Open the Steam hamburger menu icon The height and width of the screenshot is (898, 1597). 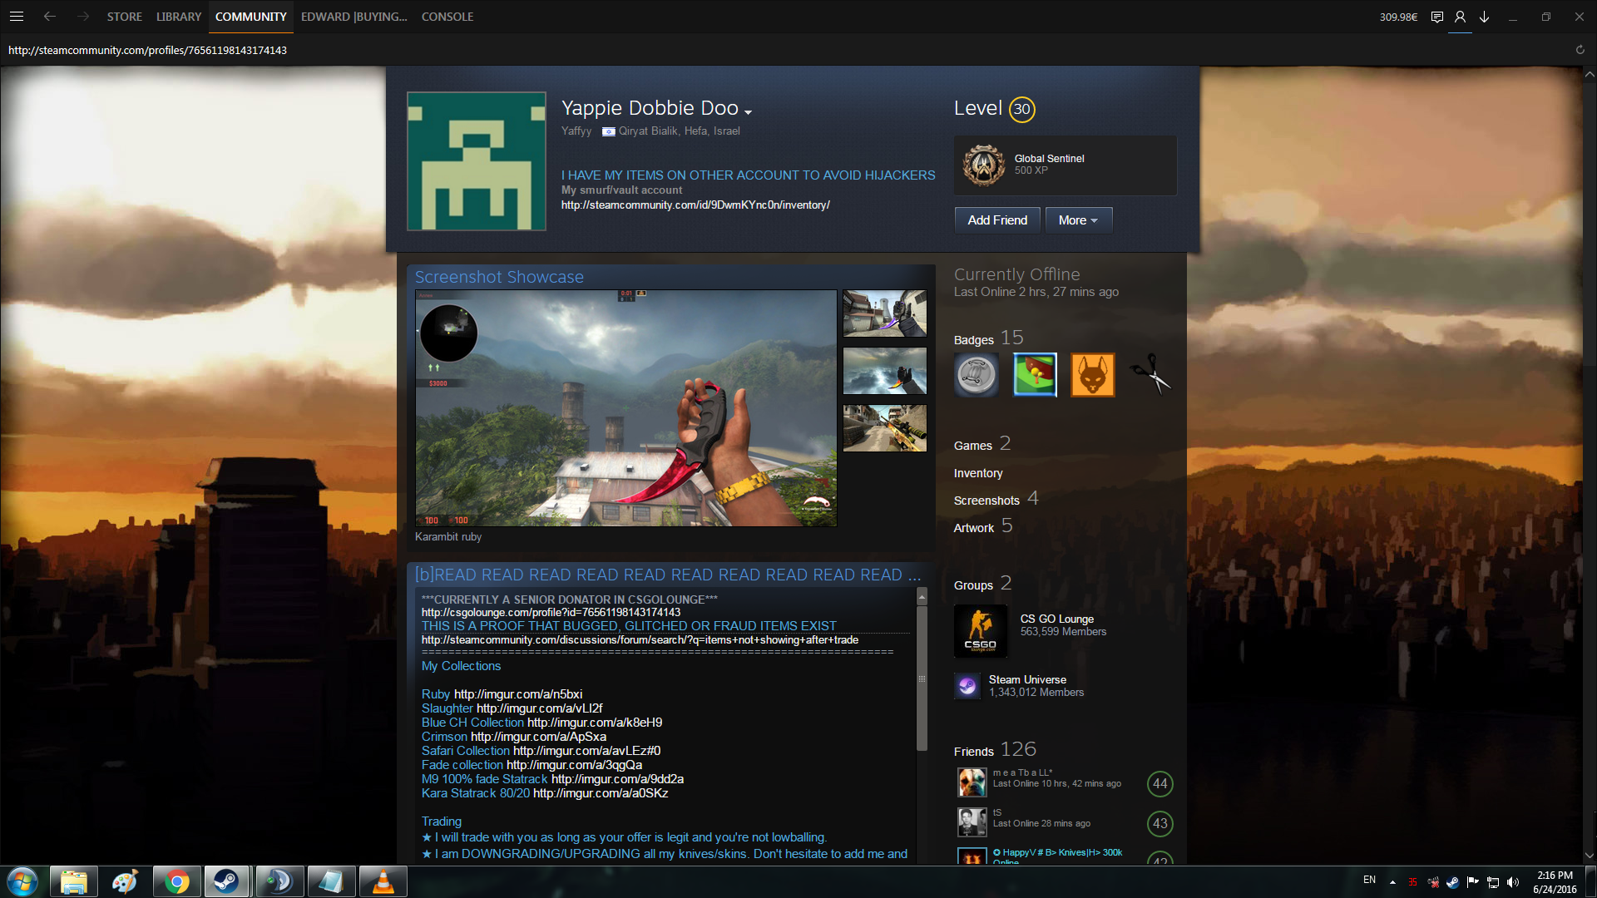[x=17, y=17]
